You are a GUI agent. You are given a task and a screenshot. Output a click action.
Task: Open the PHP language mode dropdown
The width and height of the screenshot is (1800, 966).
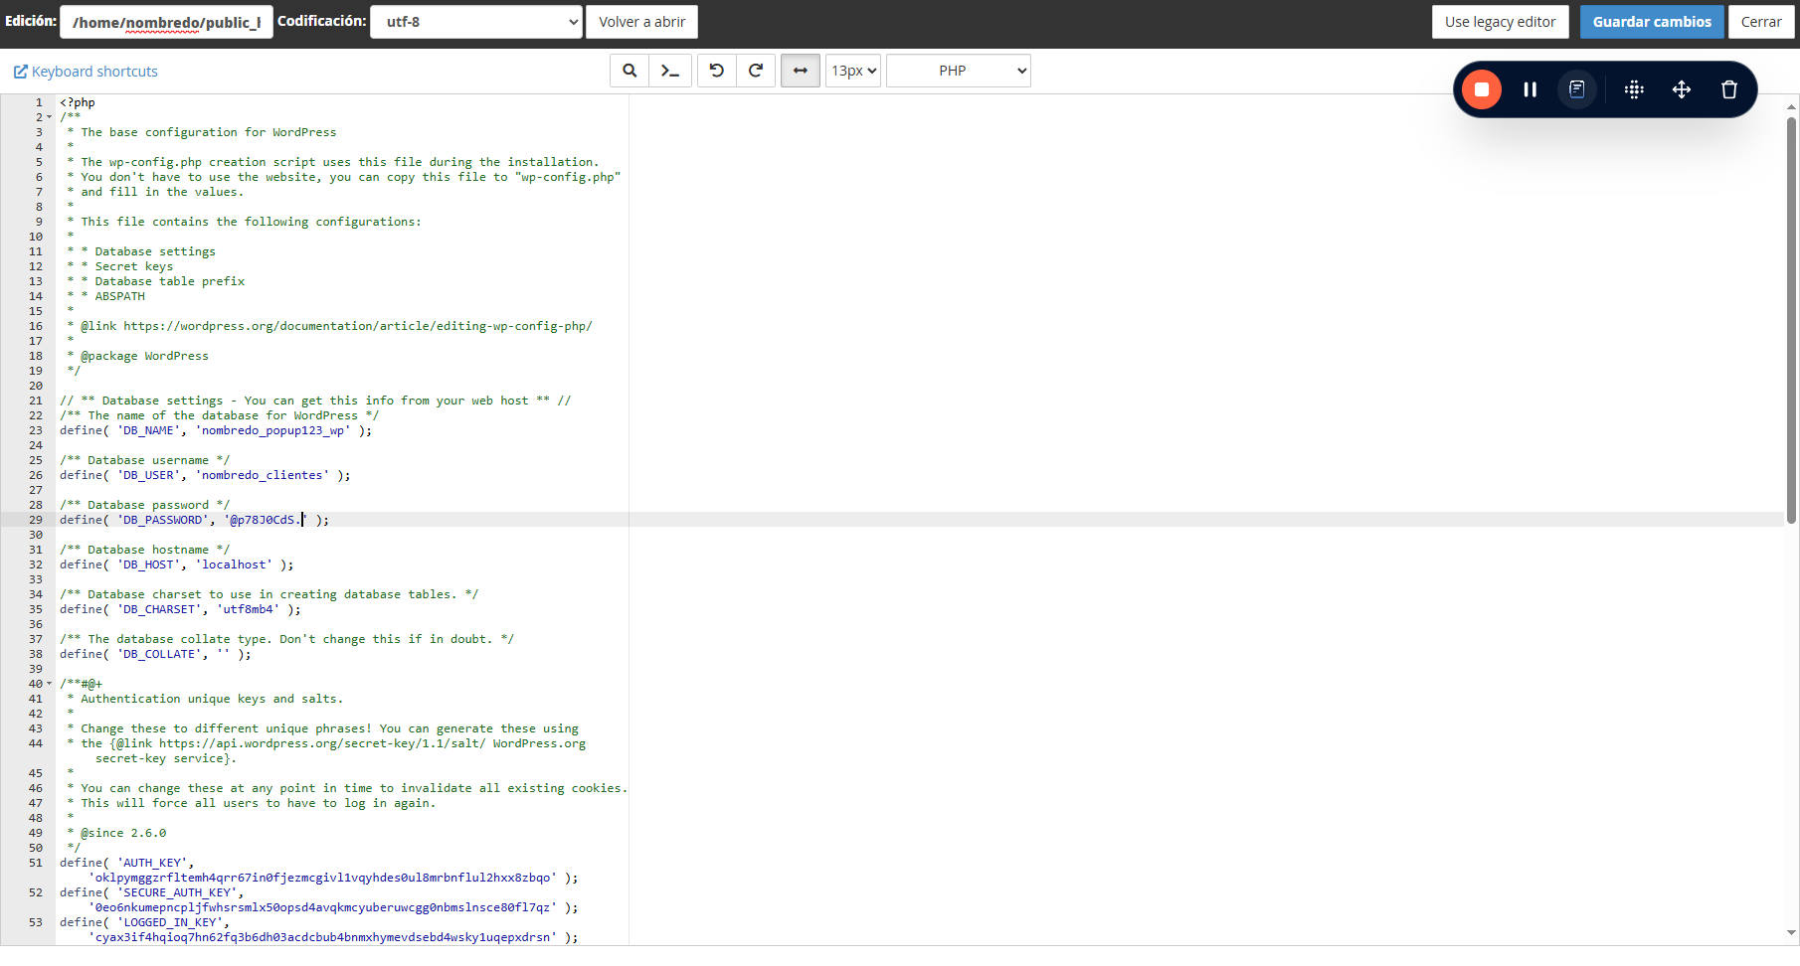coord(959,71)
